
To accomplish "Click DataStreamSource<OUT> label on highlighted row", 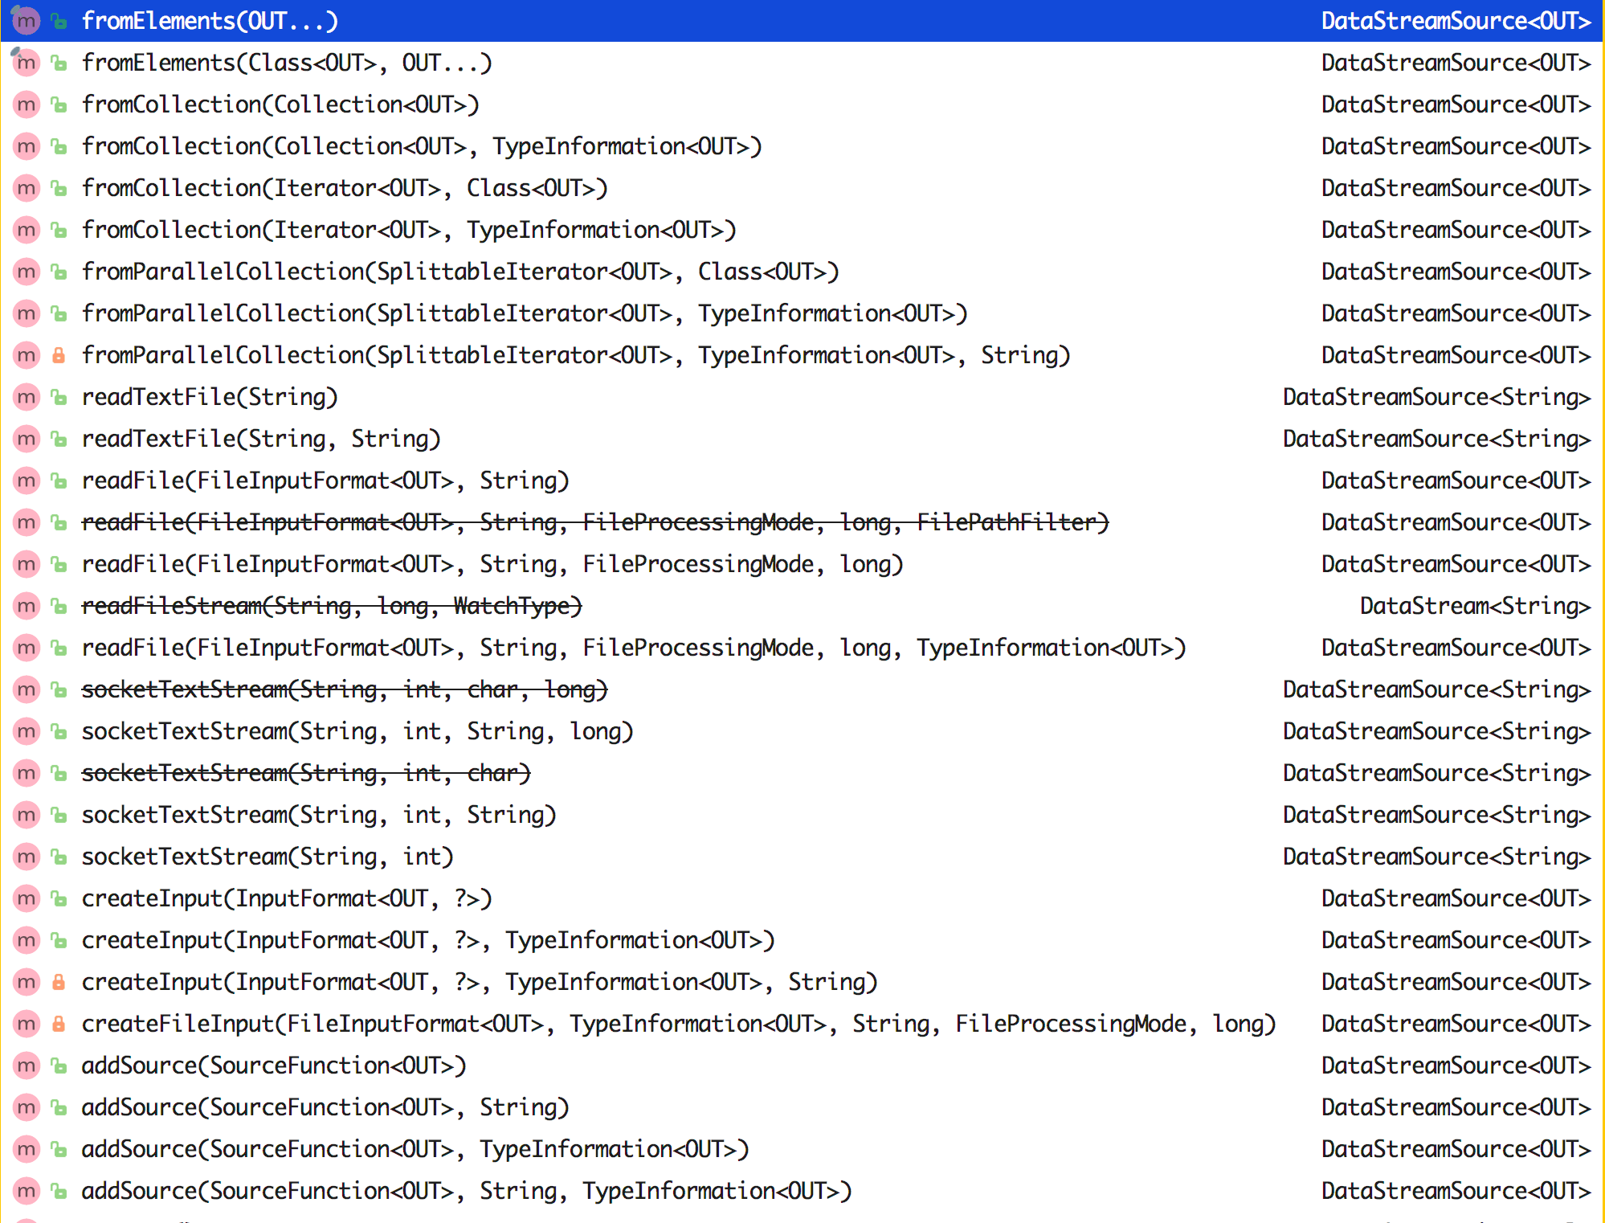I will pos(1455,21).
